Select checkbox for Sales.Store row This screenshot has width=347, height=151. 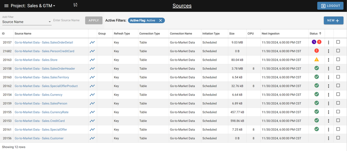pos(338,59)
